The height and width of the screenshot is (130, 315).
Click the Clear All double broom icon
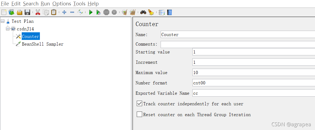pos(133,12)
